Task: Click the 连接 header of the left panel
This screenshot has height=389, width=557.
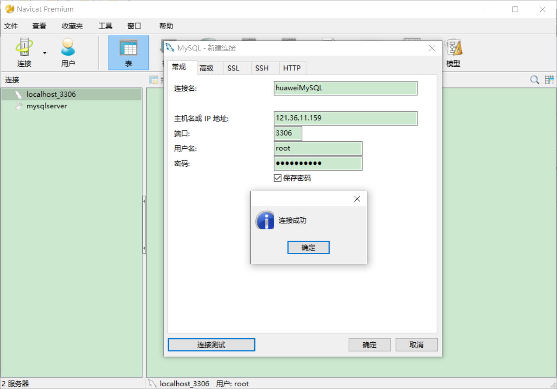Action: tap(12, 80)
